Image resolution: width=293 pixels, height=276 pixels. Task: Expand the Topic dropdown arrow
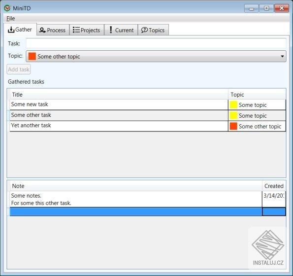[282, 56]
